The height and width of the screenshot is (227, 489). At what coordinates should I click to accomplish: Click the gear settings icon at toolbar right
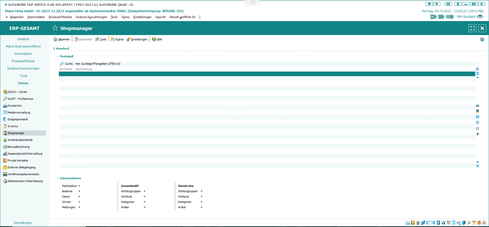click(x=482, y=39)
